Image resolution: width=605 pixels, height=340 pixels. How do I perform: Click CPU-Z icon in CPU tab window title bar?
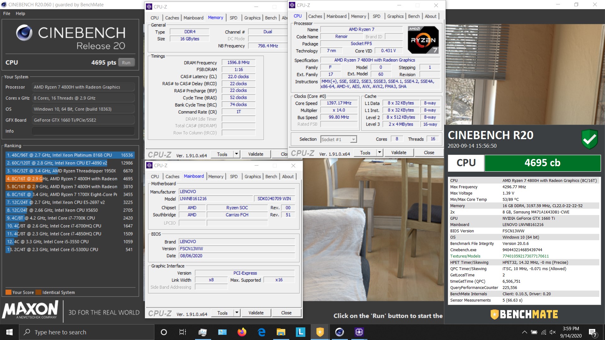pos(292,5)
